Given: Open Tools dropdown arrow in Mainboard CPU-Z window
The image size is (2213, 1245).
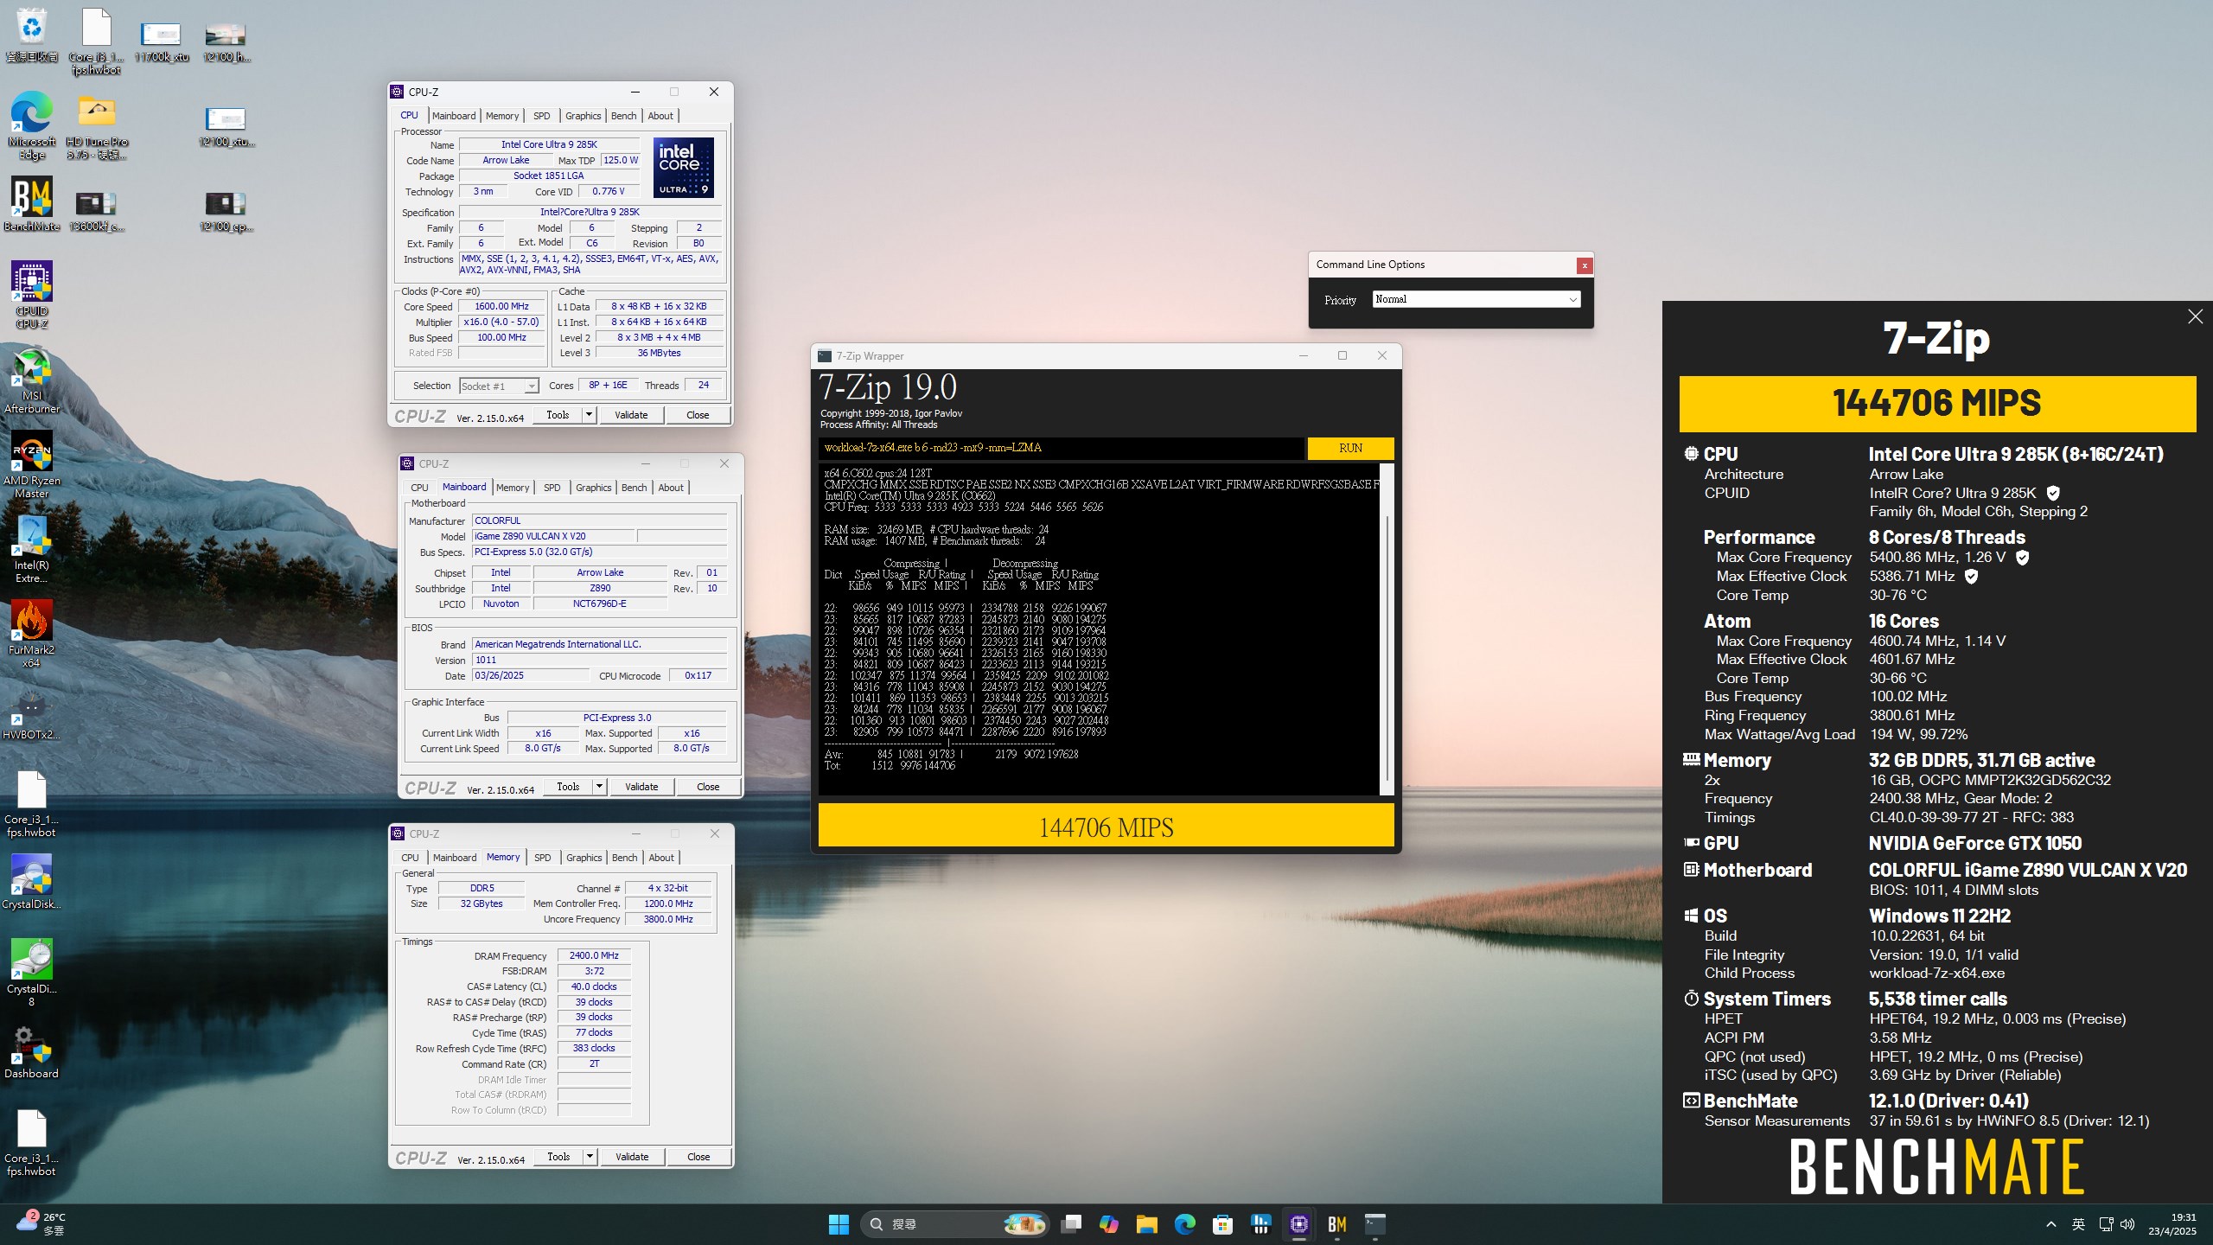Looking at the screenshot, I should tap(599, 787).
